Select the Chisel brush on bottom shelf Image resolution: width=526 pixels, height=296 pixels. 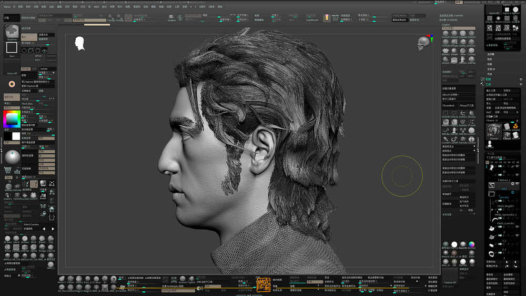[x=70, y=280]
